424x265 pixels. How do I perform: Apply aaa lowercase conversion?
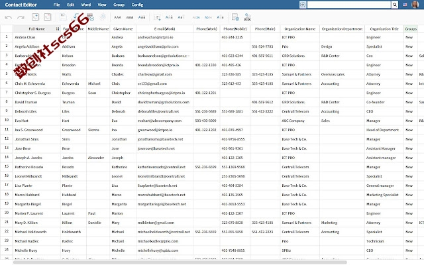pos(130,17)
